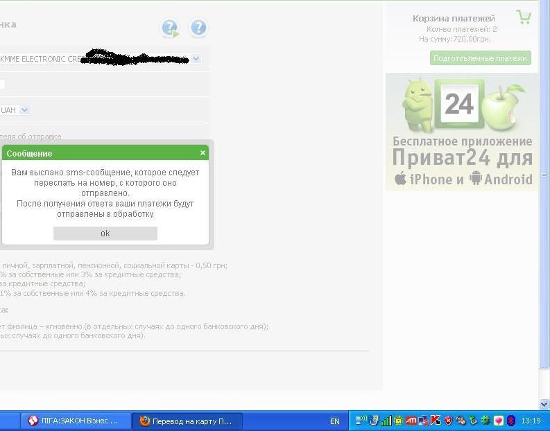Click the green gear tray icon
Screen dimensions: 550x431
coord(485,420)
